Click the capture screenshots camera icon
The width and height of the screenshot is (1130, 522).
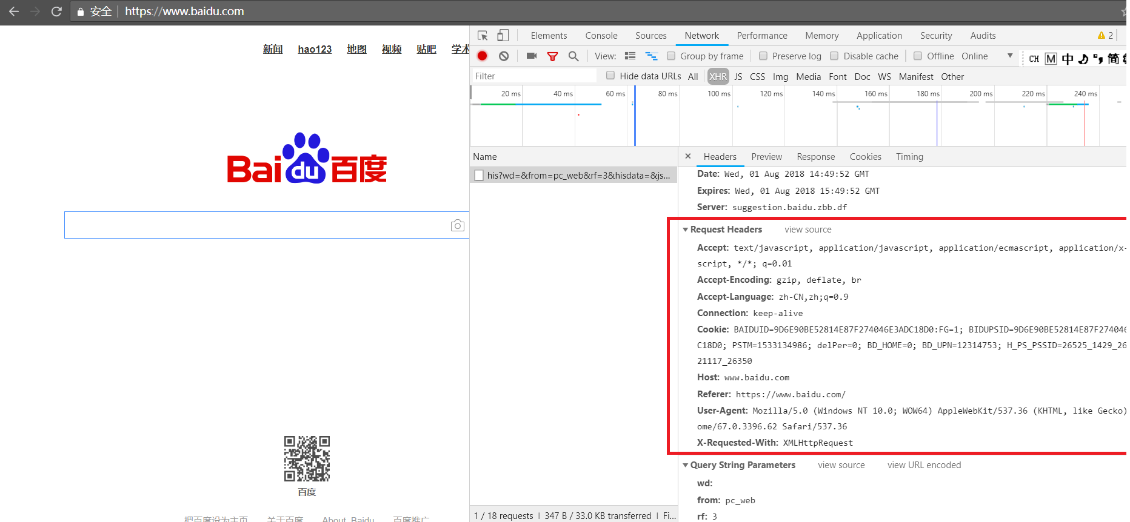tap(532, 56)
